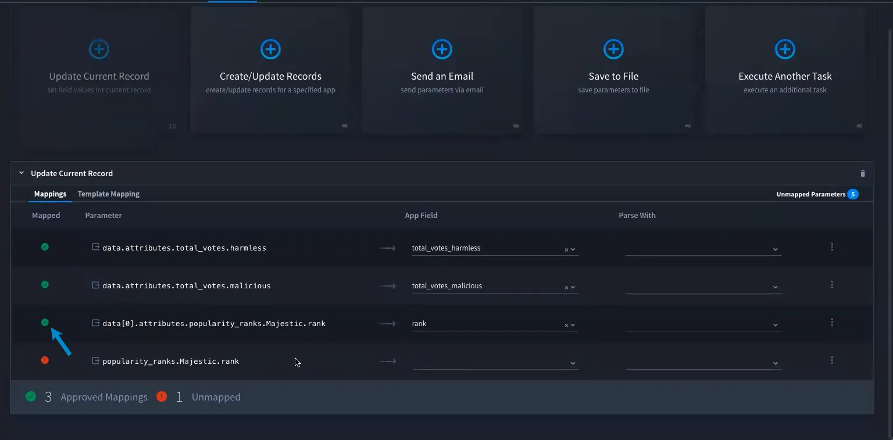Click the Send an Email action card

(442, 71)
